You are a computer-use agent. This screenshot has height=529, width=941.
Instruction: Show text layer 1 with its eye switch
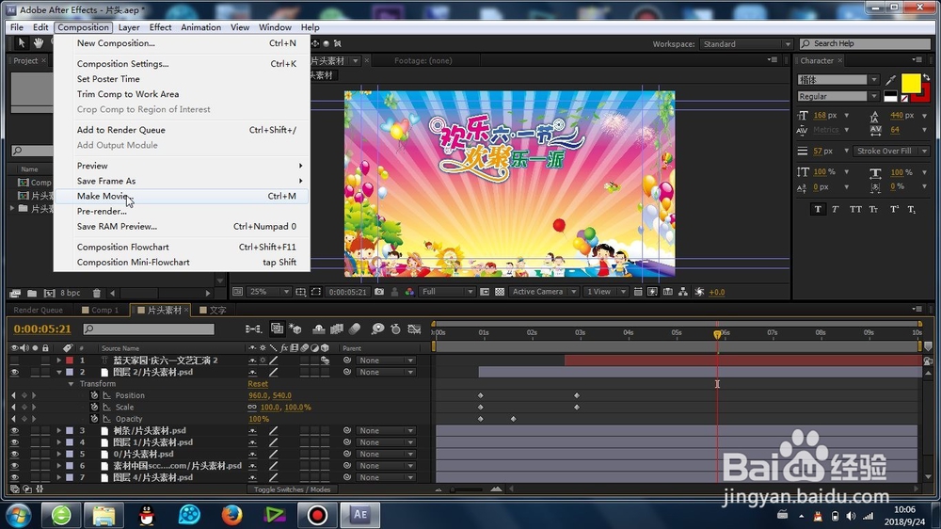(14, 361)
